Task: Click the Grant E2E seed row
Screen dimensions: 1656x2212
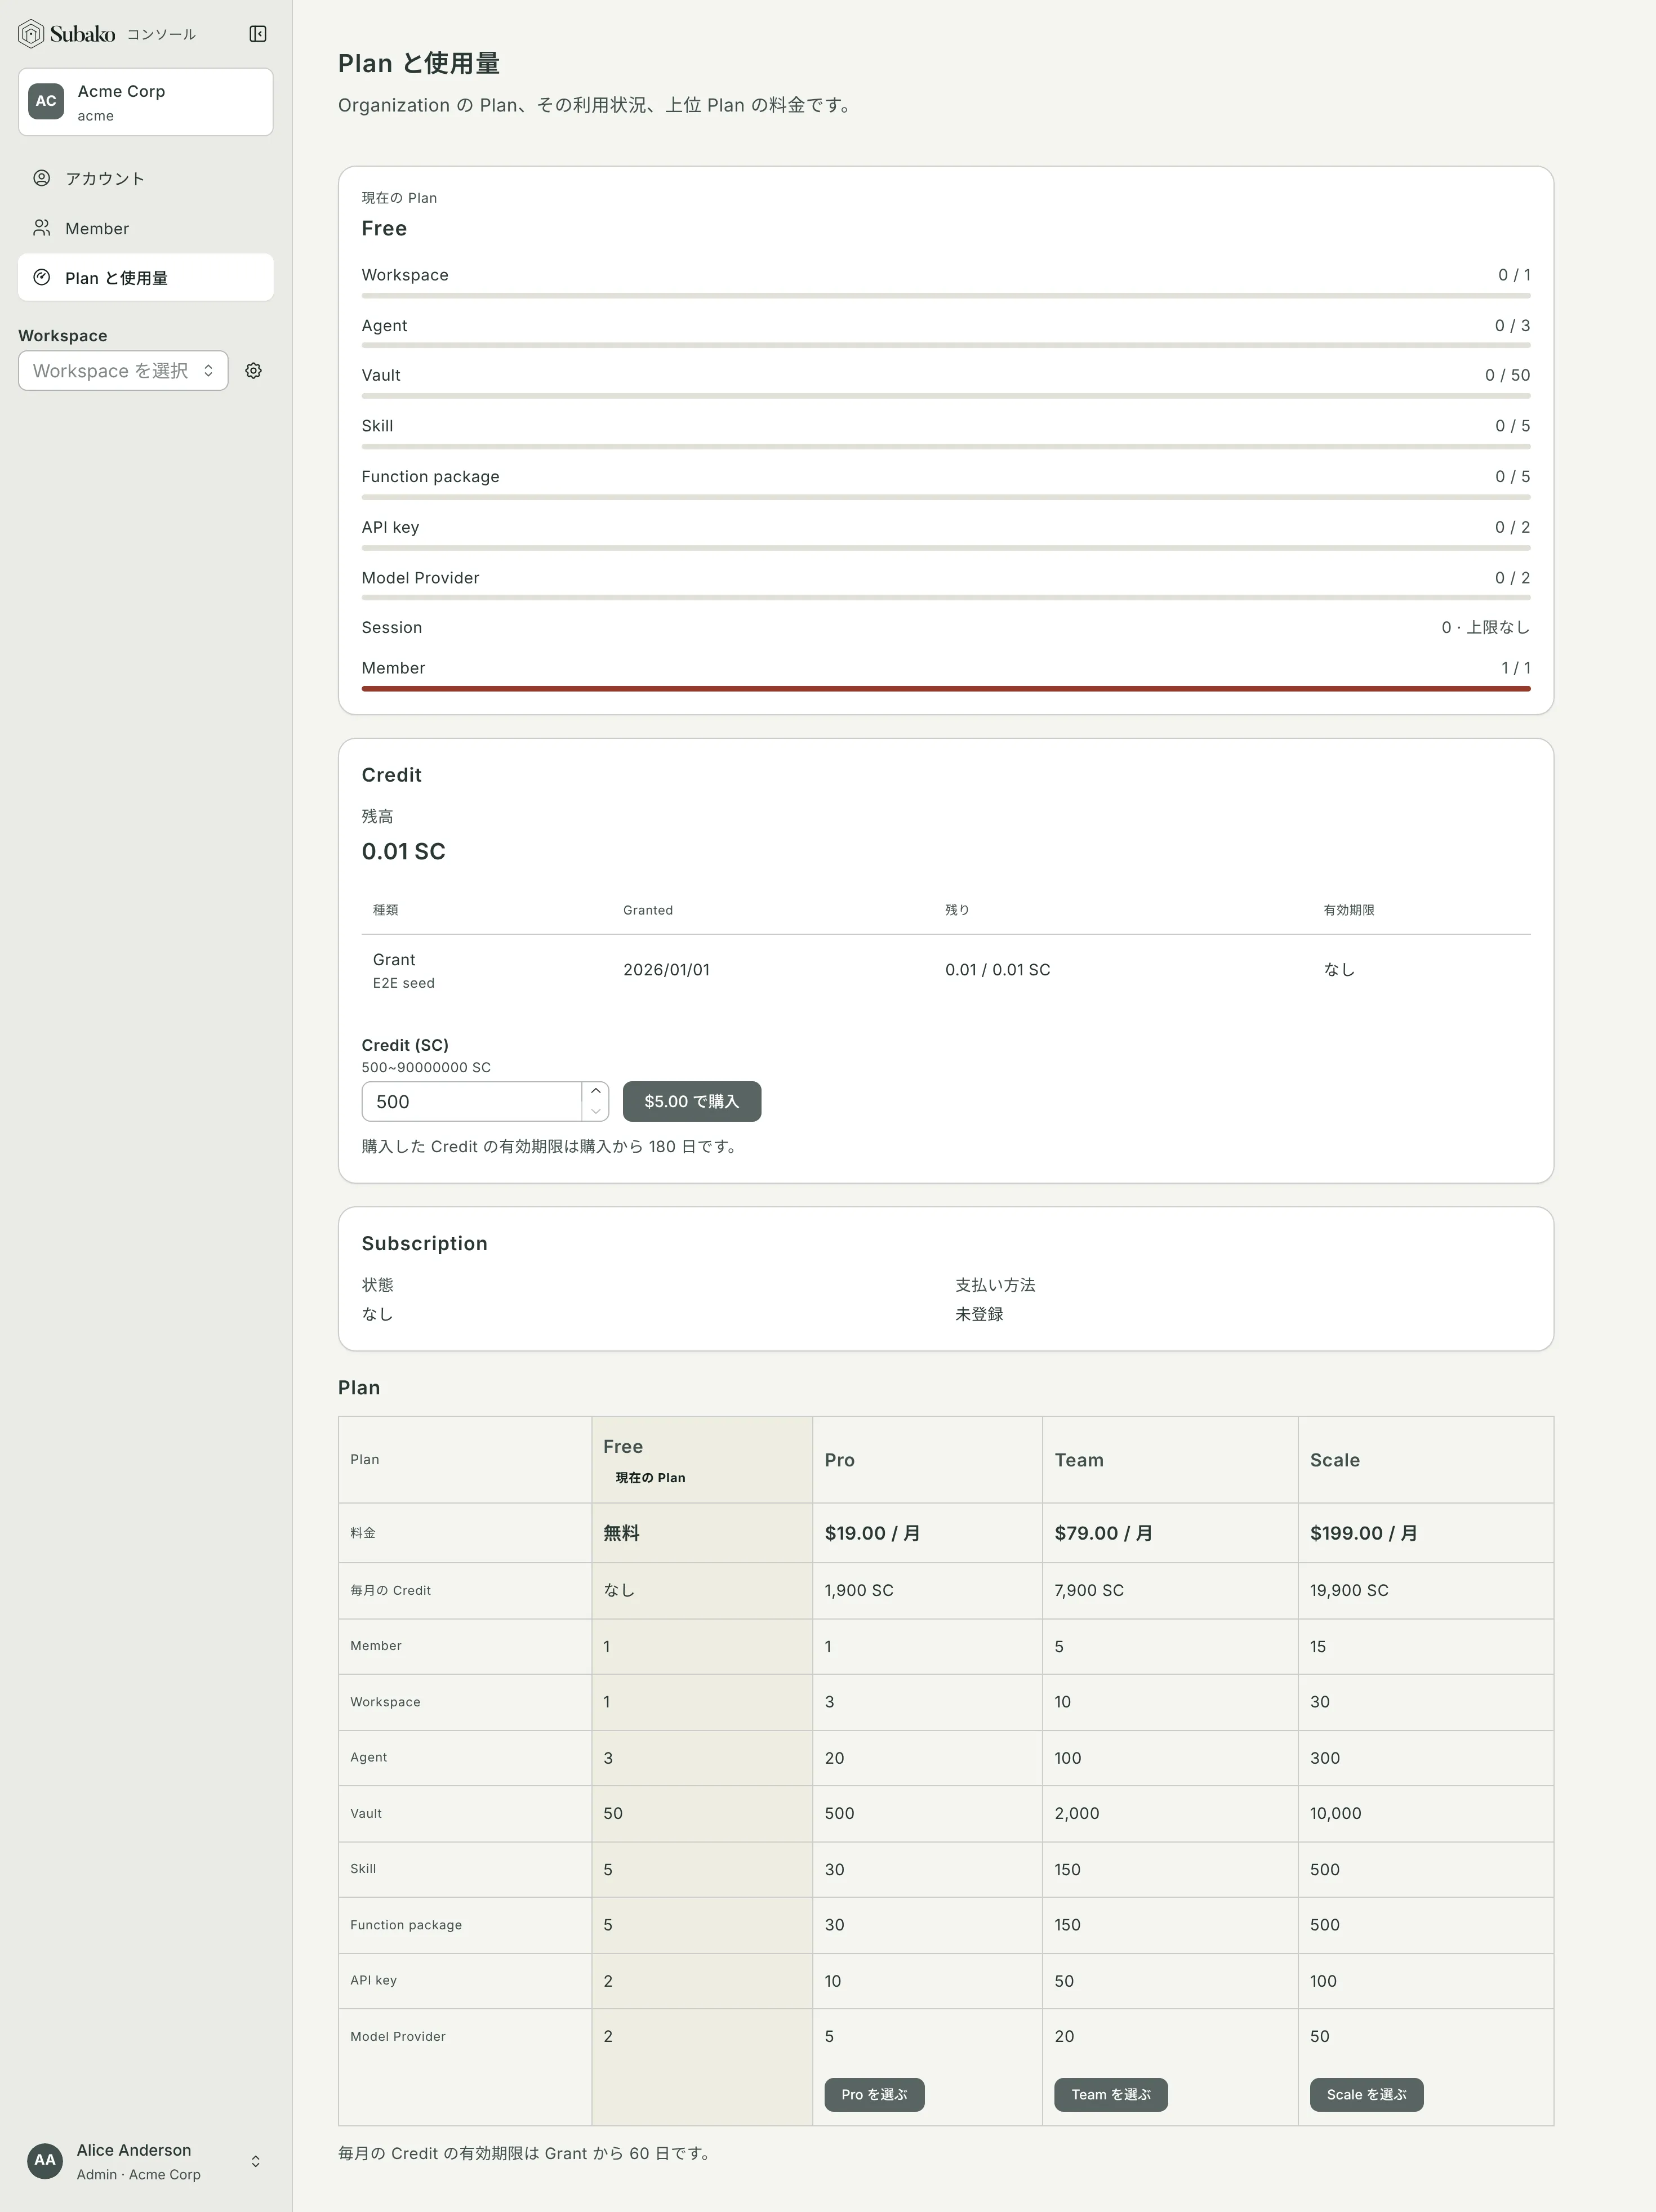Action: click(x=946, y=970)
